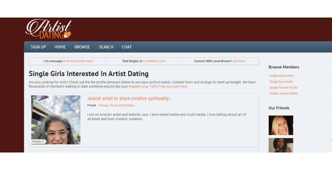The width and height of the screenshot is (332, 170).
Task: Open the CHAT section
Action: click(127, 47)
